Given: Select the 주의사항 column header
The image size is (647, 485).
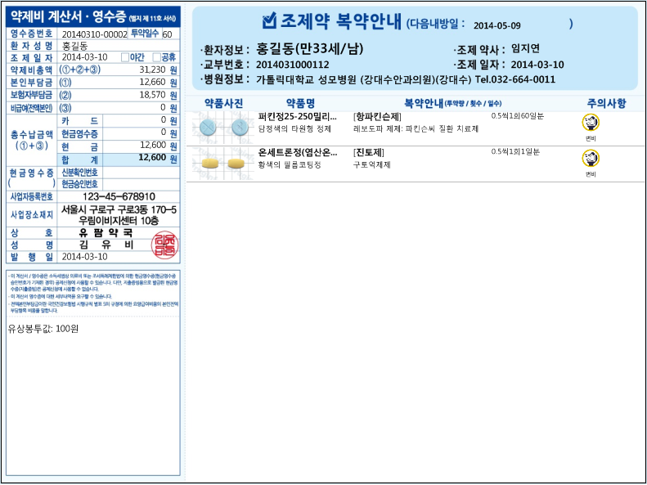Looking at the screenshot, I should pos(606,103).
